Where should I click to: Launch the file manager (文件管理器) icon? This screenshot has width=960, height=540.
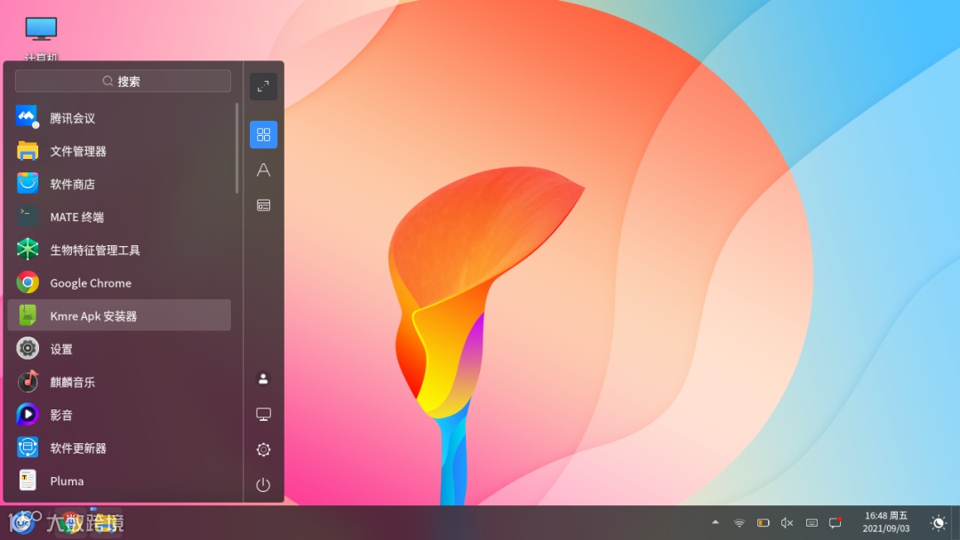[x=27, y=150]
